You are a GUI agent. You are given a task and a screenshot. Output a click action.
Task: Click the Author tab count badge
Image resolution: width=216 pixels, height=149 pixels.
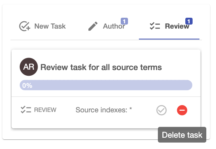[124, 21]
